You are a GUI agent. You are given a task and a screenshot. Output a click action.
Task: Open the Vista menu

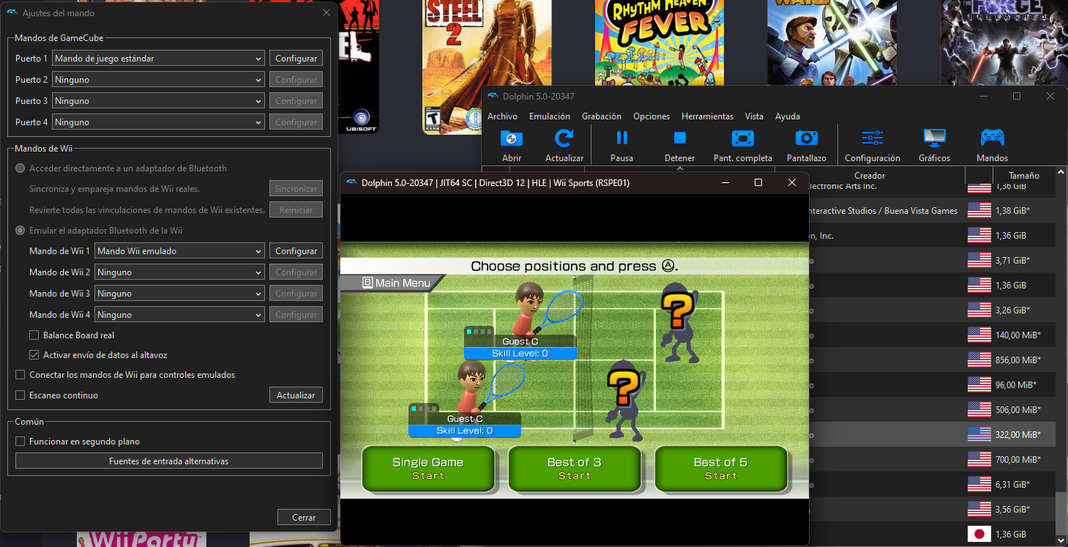(x=754, y=116)
